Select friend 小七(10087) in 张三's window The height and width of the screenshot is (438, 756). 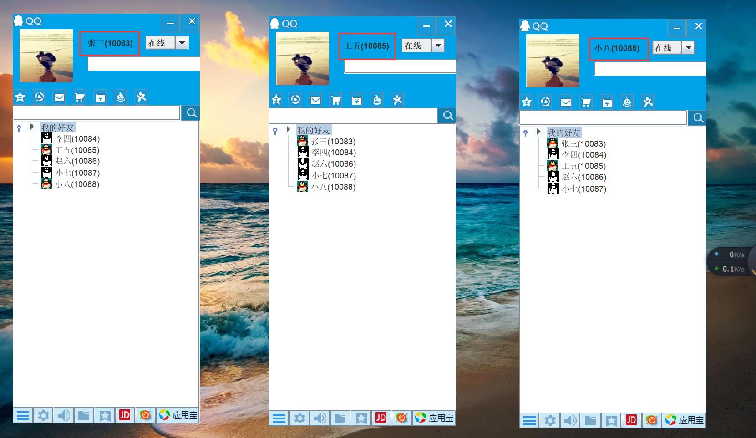pos(71,173)
